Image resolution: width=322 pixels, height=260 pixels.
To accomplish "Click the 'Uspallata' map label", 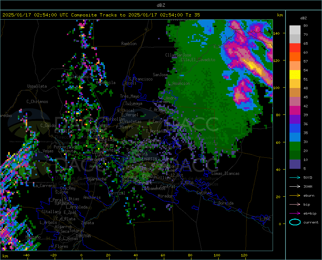I will (37, 86).
